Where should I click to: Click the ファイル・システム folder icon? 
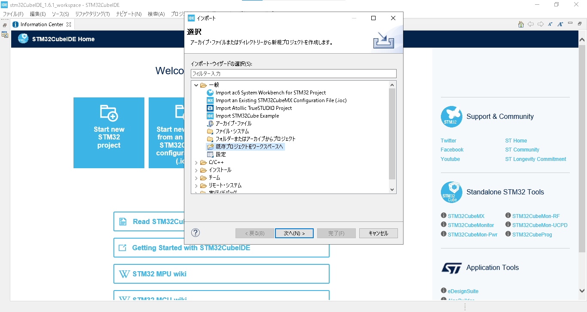pyautogui.click(x=210, y=131)
